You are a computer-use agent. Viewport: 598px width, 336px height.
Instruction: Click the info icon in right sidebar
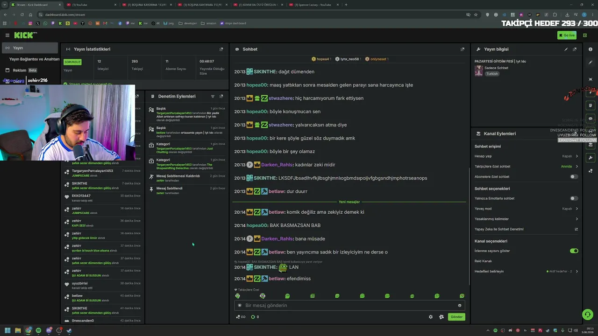point(591,49)
